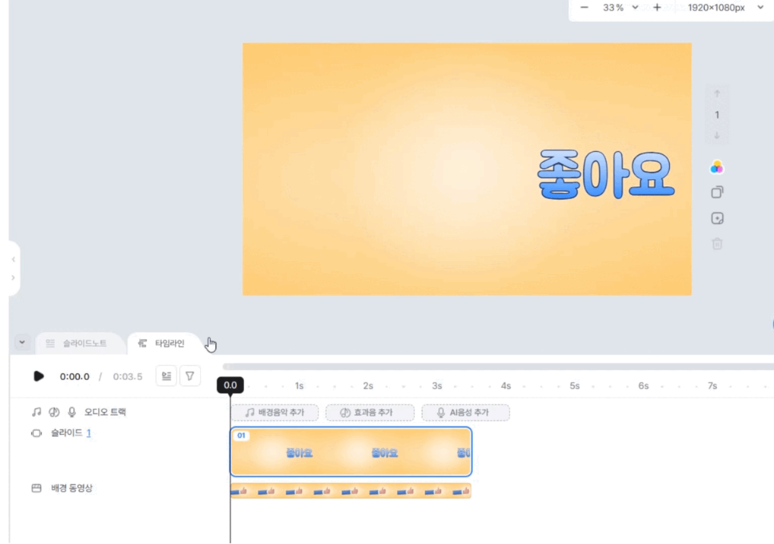This screenshot has height=544, width=774.
Task: Click the zoom in plus button
Action: pos(657,8)
